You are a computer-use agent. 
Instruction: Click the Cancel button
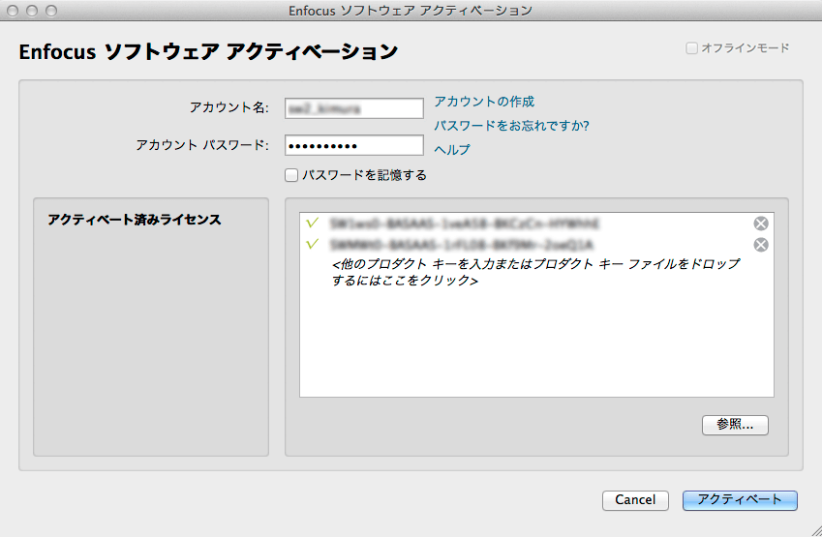click(635, 500)
